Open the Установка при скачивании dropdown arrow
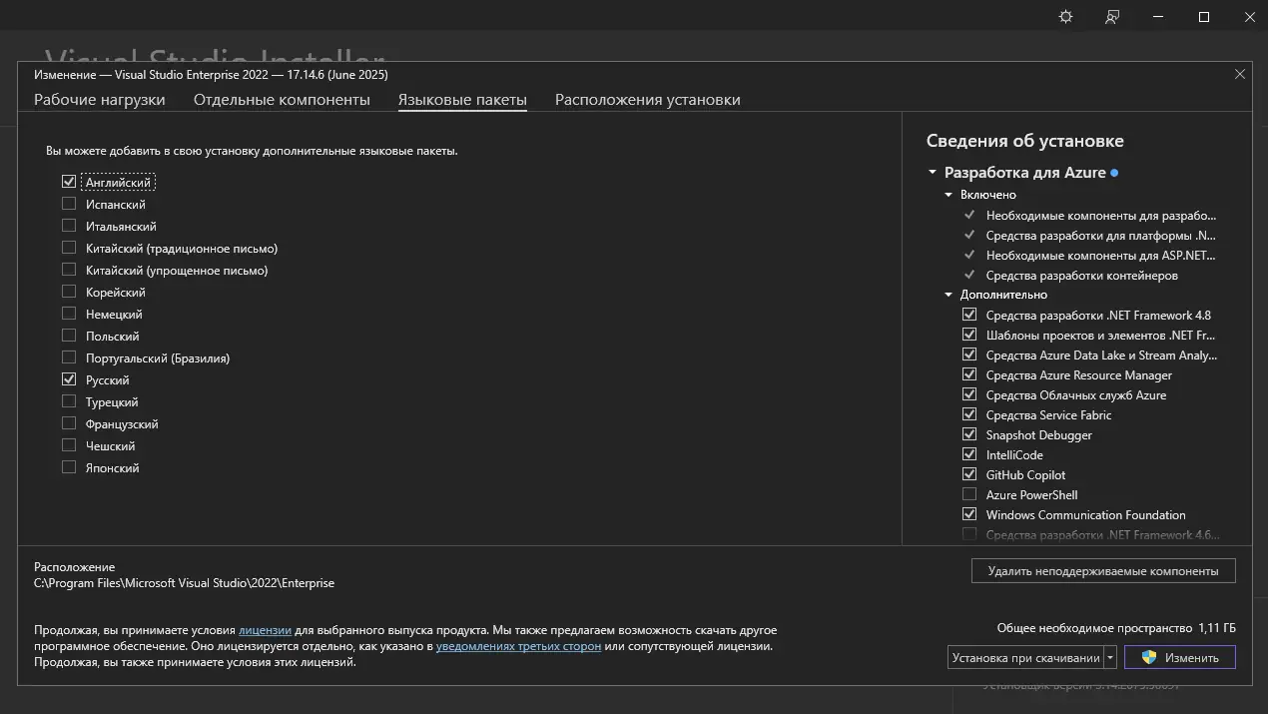The height and width of the screenshot is (714, 1268). [x=1110, y=658]
